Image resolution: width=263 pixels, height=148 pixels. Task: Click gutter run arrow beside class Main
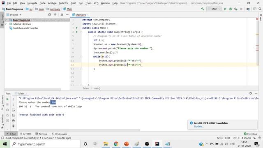(77, 28)
